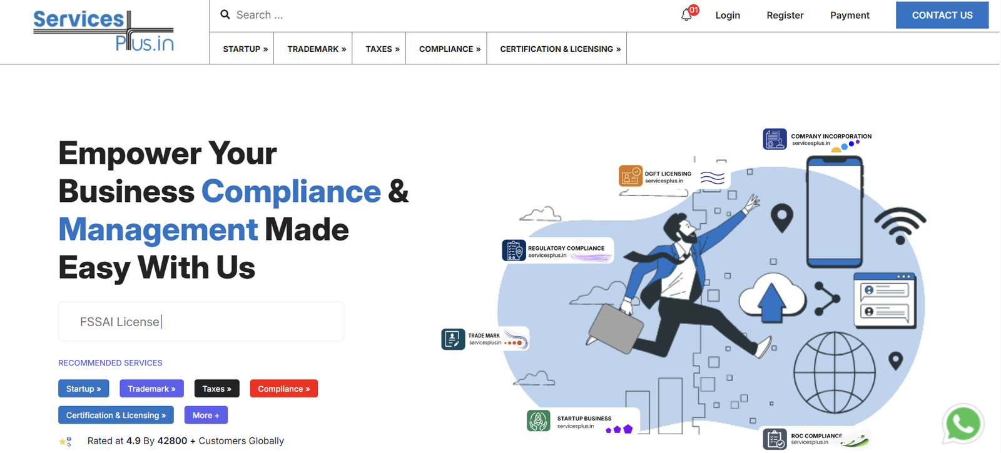Screen dimensions: 1001x453
Task: Click the red Compliance recommended tag
Action: (283, 389)
